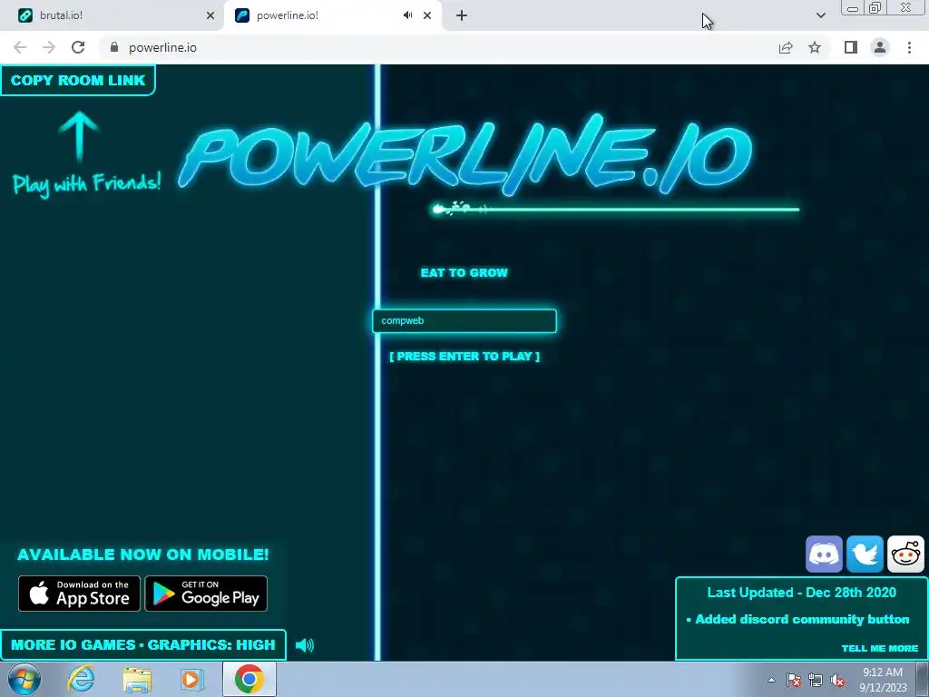Toggle the Graphics: High setting
The height and width of the screenshot is (697, 929).
click(211, 645)
